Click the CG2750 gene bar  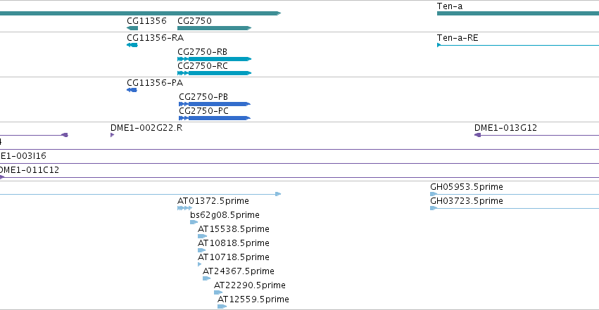click(214, 28)
